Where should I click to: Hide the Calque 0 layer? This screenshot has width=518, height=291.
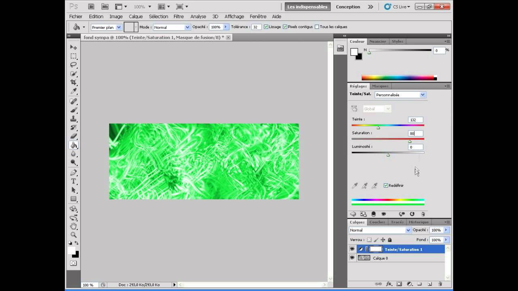pos(352,258)
